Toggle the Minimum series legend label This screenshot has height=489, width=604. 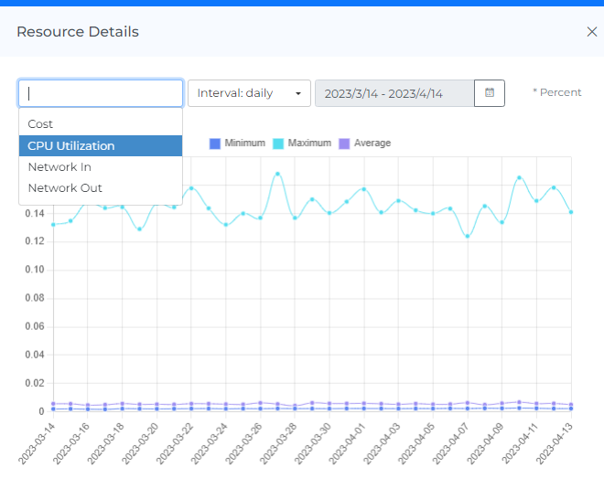[x=244, y=144]
